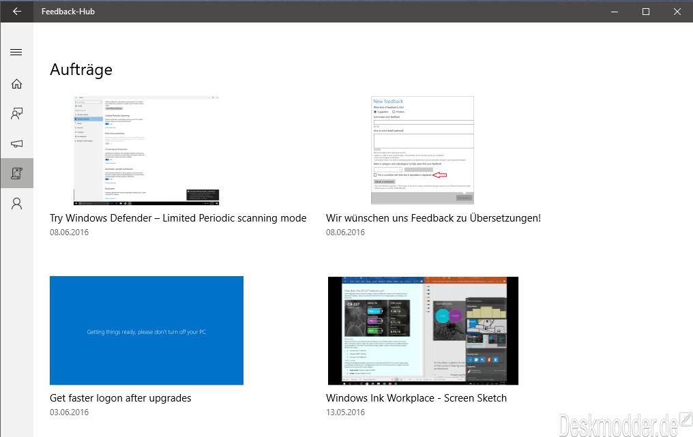Open 'Try Windows Defender – Limited Periodic scanning mode'

click(x=178, y=218)
